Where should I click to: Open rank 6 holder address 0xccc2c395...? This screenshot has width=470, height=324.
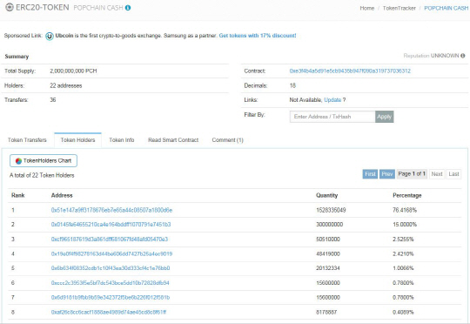(110, 282)
